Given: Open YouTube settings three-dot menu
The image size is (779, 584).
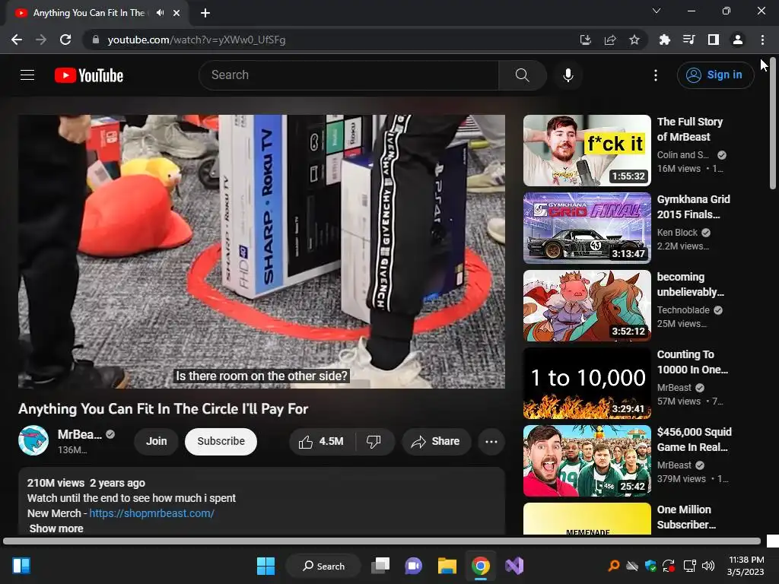Looking at the screenshot, I should click(655, 75).
